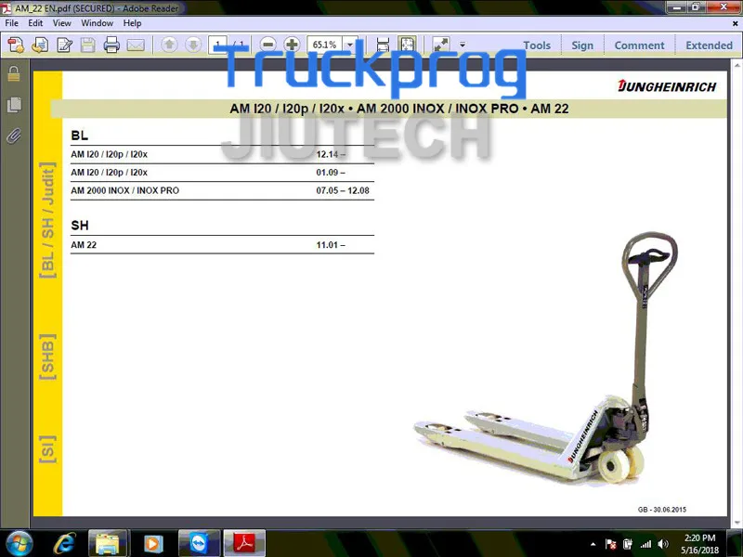Viewport: 743px width, 557px height.
Task: Click the vertical scrollbar up arrow
Action: [x=737, y=65]
